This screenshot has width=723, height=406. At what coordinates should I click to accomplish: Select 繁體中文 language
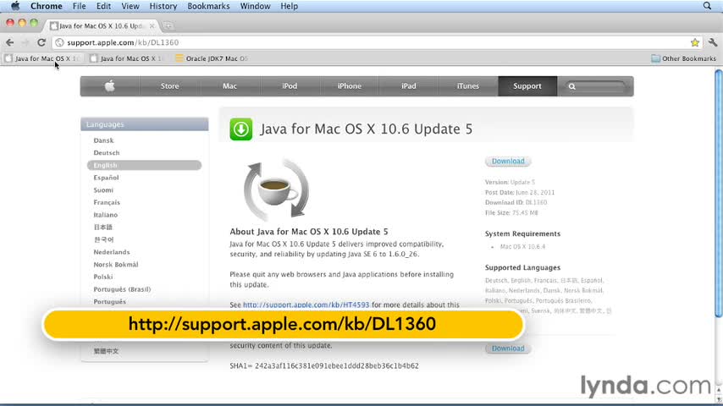coord(106,351)
